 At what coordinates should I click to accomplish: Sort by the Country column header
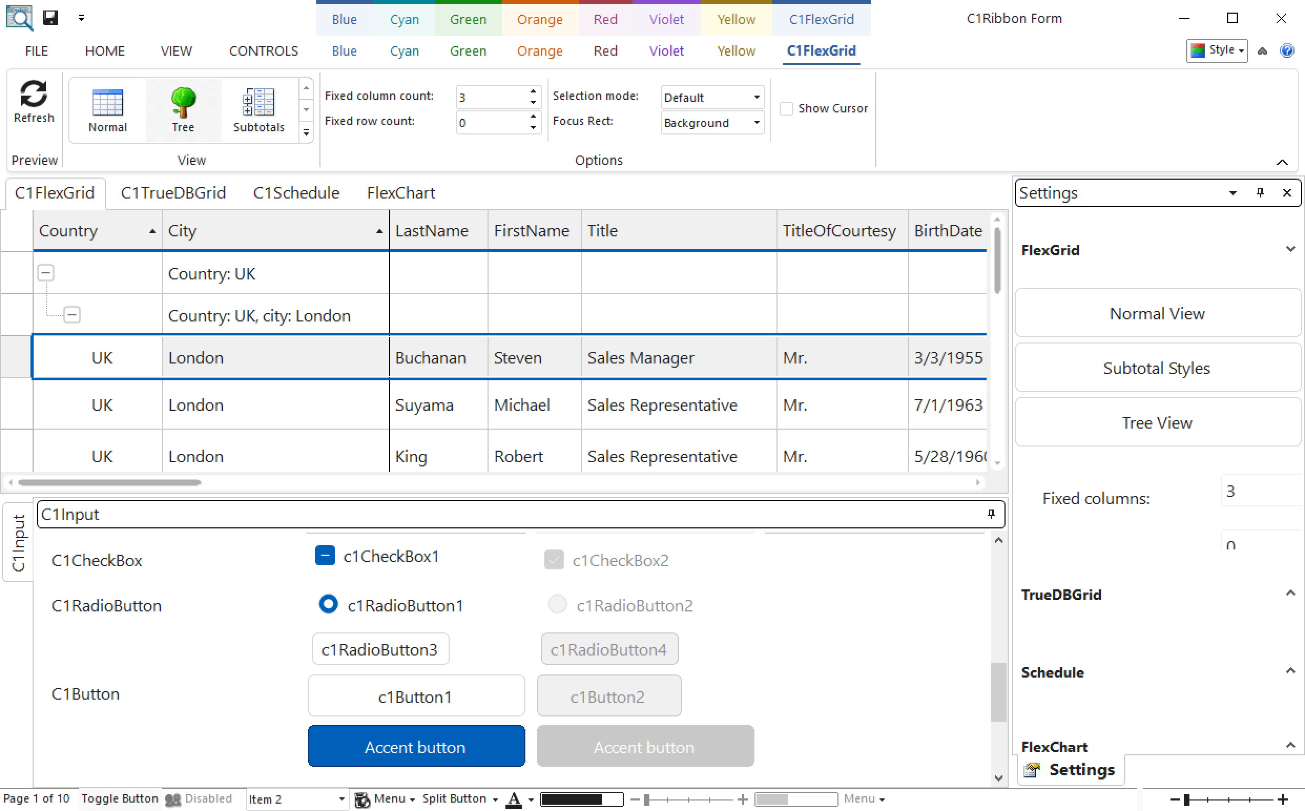pos(97,230)
